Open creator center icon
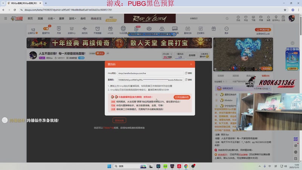302x170 pixels. point(276,18)
